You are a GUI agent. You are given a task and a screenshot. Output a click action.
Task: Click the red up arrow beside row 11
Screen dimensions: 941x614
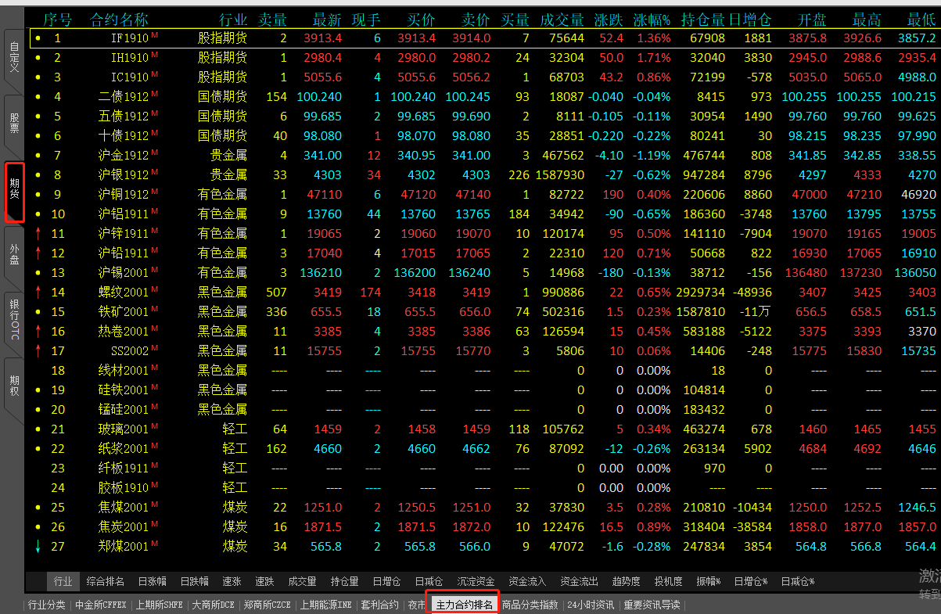click(38, 233)
